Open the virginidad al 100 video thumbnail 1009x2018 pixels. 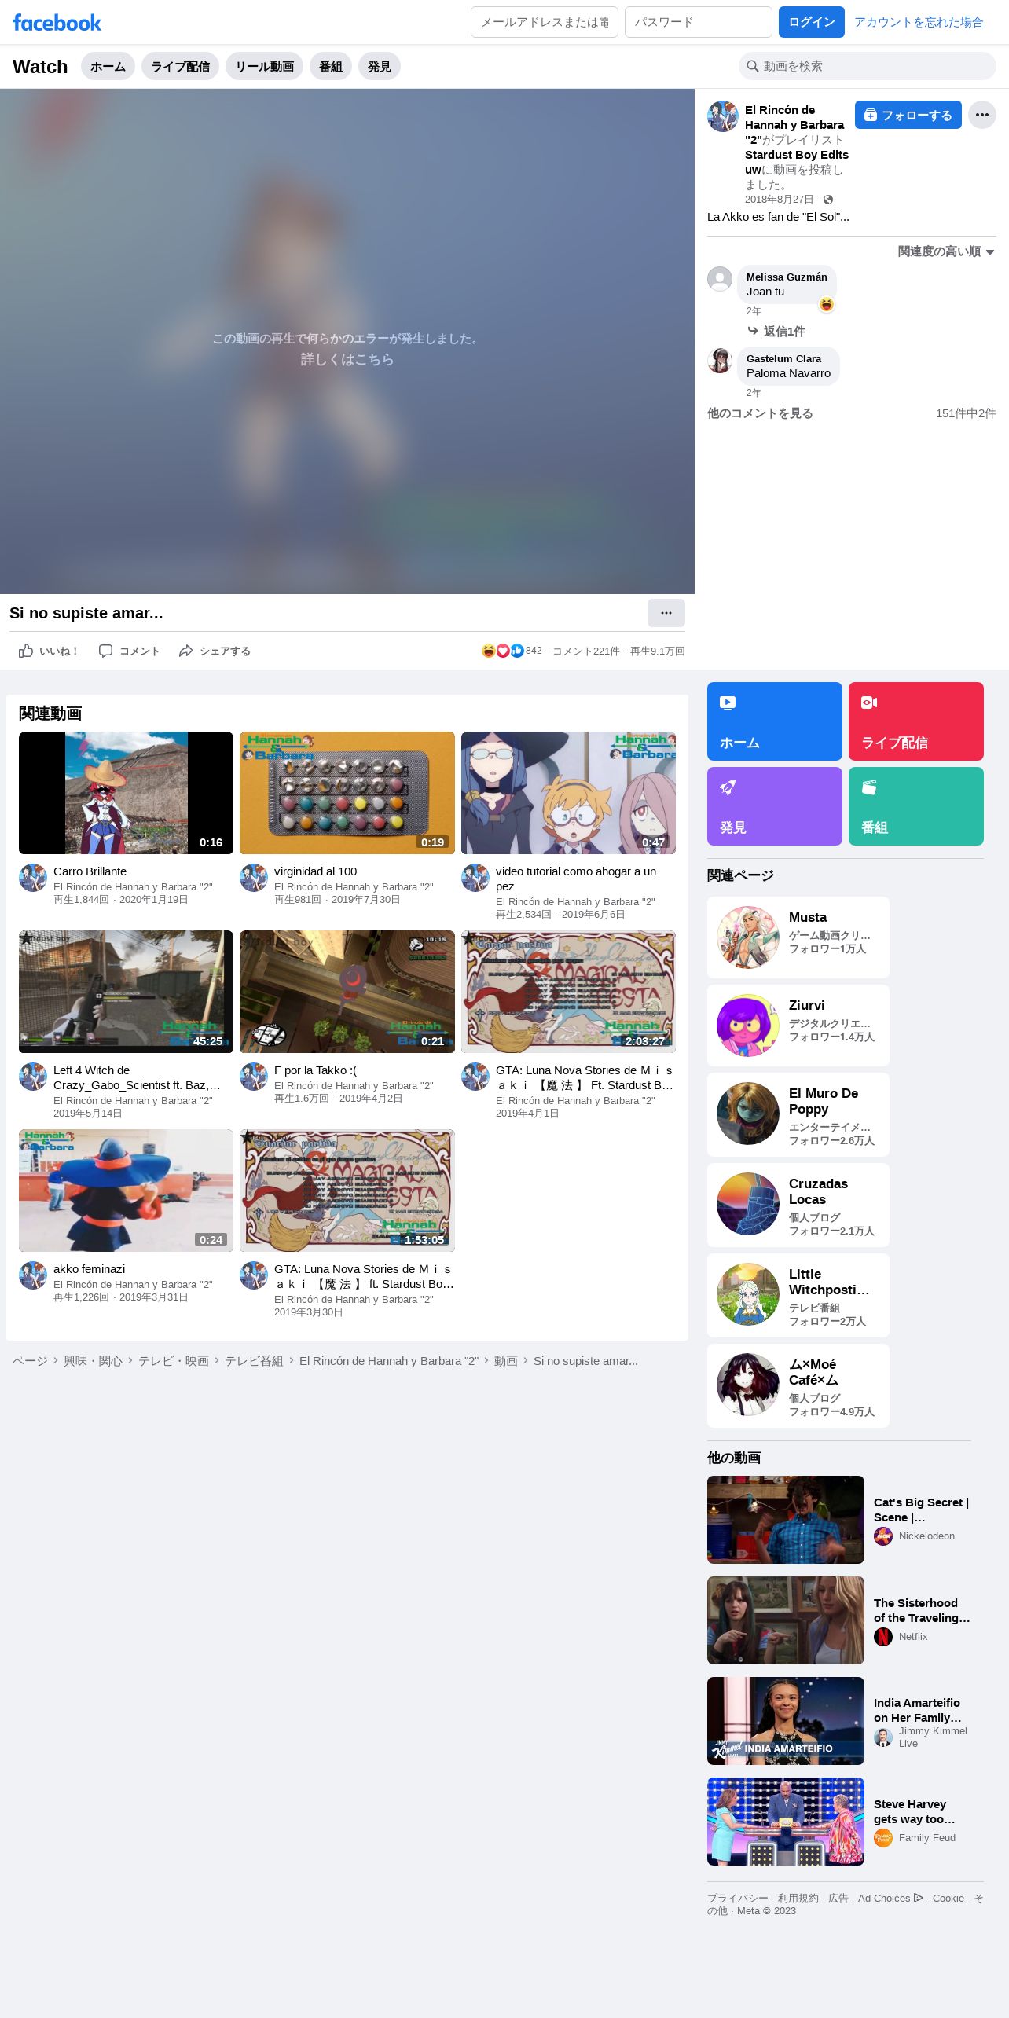[347, 793]
